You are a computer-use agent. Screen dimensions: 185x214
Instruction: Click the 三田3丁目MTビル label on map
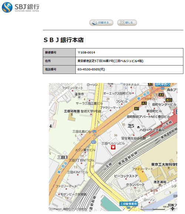pos(81,160)
